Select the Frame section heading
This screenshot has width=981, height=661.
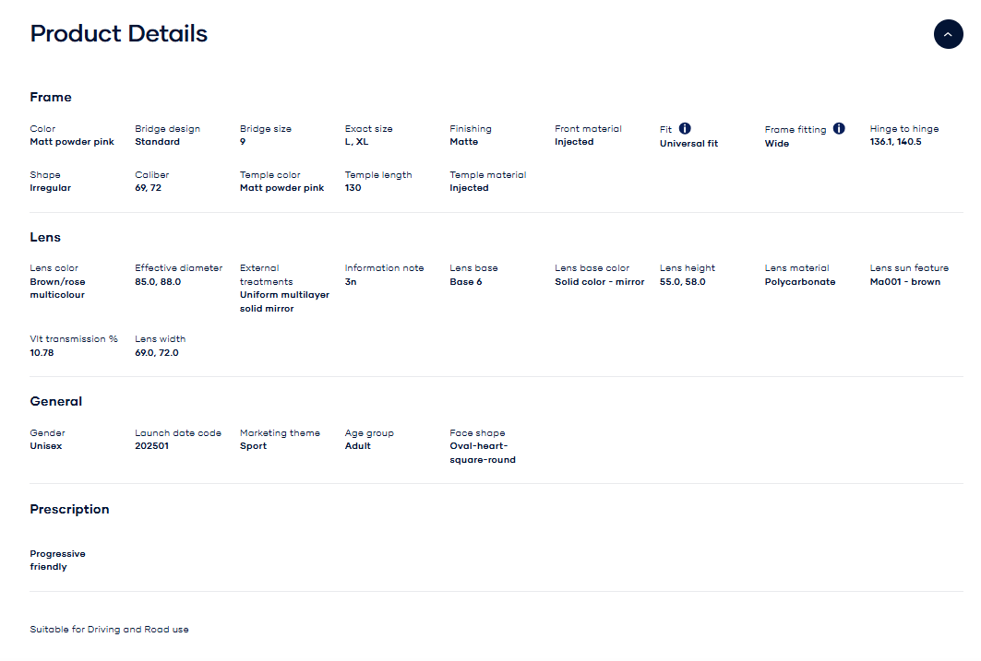[51, 97]
